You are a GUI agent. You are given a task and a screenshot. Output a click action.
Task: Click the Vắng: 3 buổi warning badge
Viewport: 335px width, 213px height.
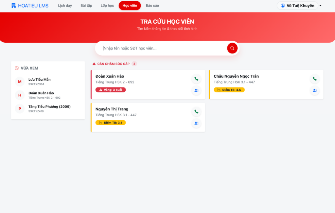111,90
